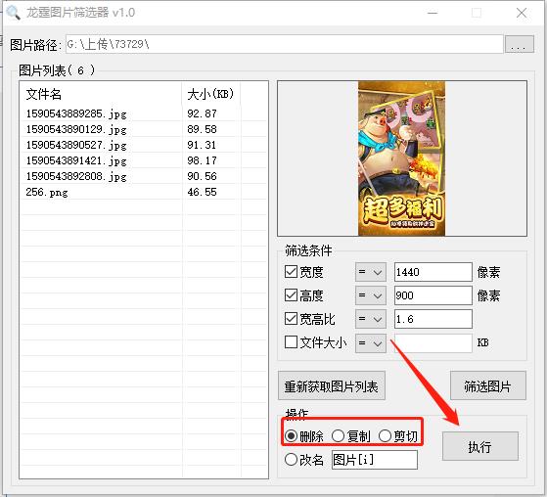Click the rename pattern field 图片[i]
This screenshot has height=497, width=547.
pos(375,460)
